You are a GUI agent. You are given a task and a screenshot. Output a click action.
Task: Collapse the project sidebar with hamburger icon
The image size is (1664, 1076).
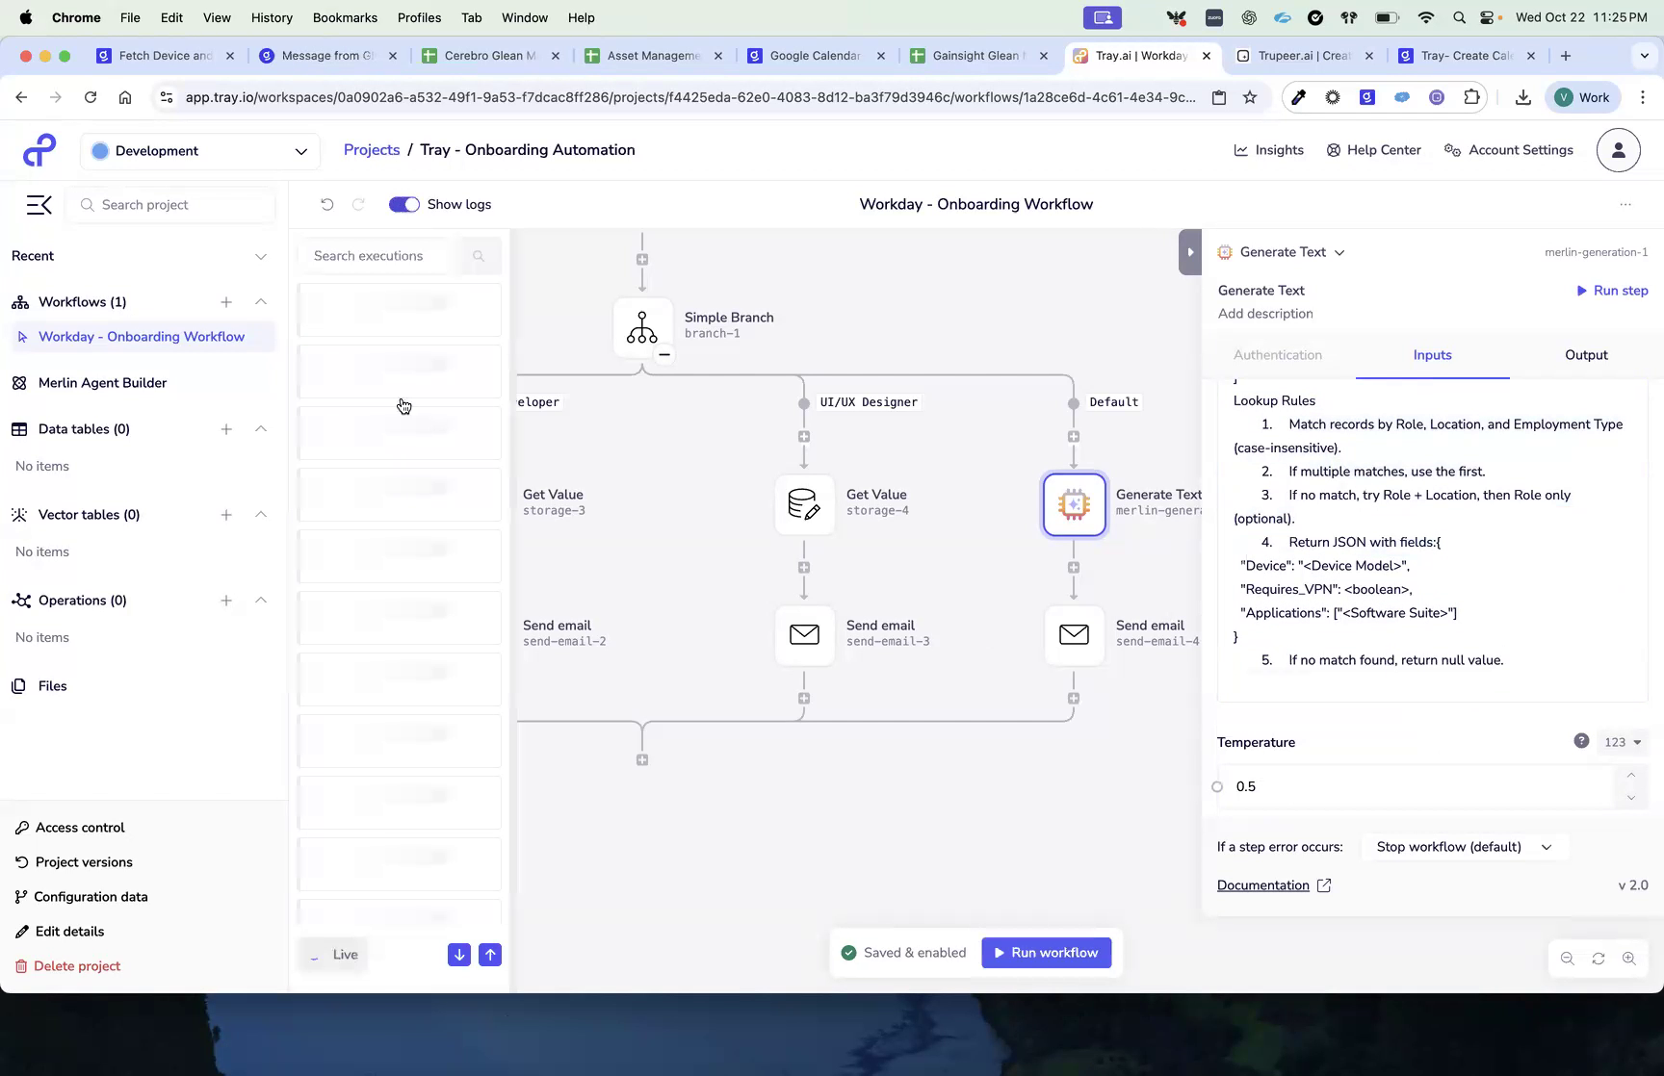(x=39, y=204)
